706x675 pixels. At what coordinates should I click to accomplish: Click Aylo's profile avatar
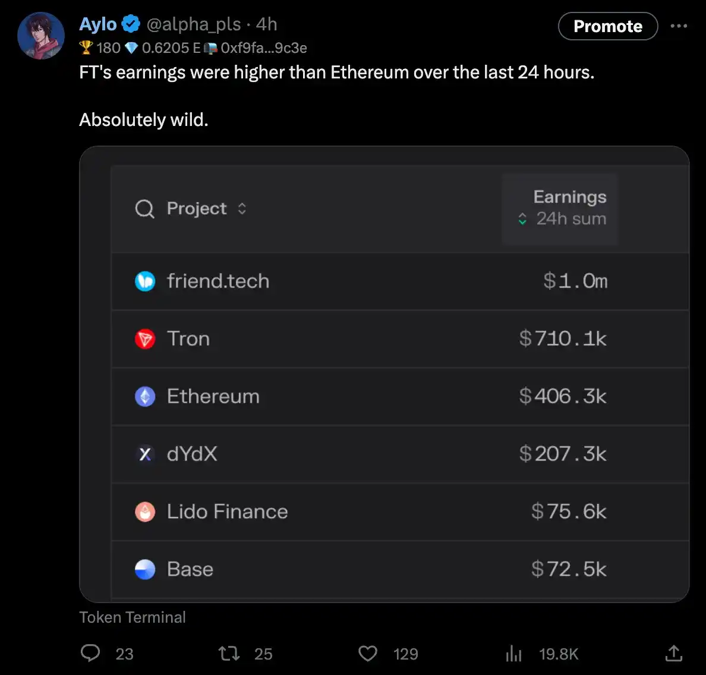41,36
